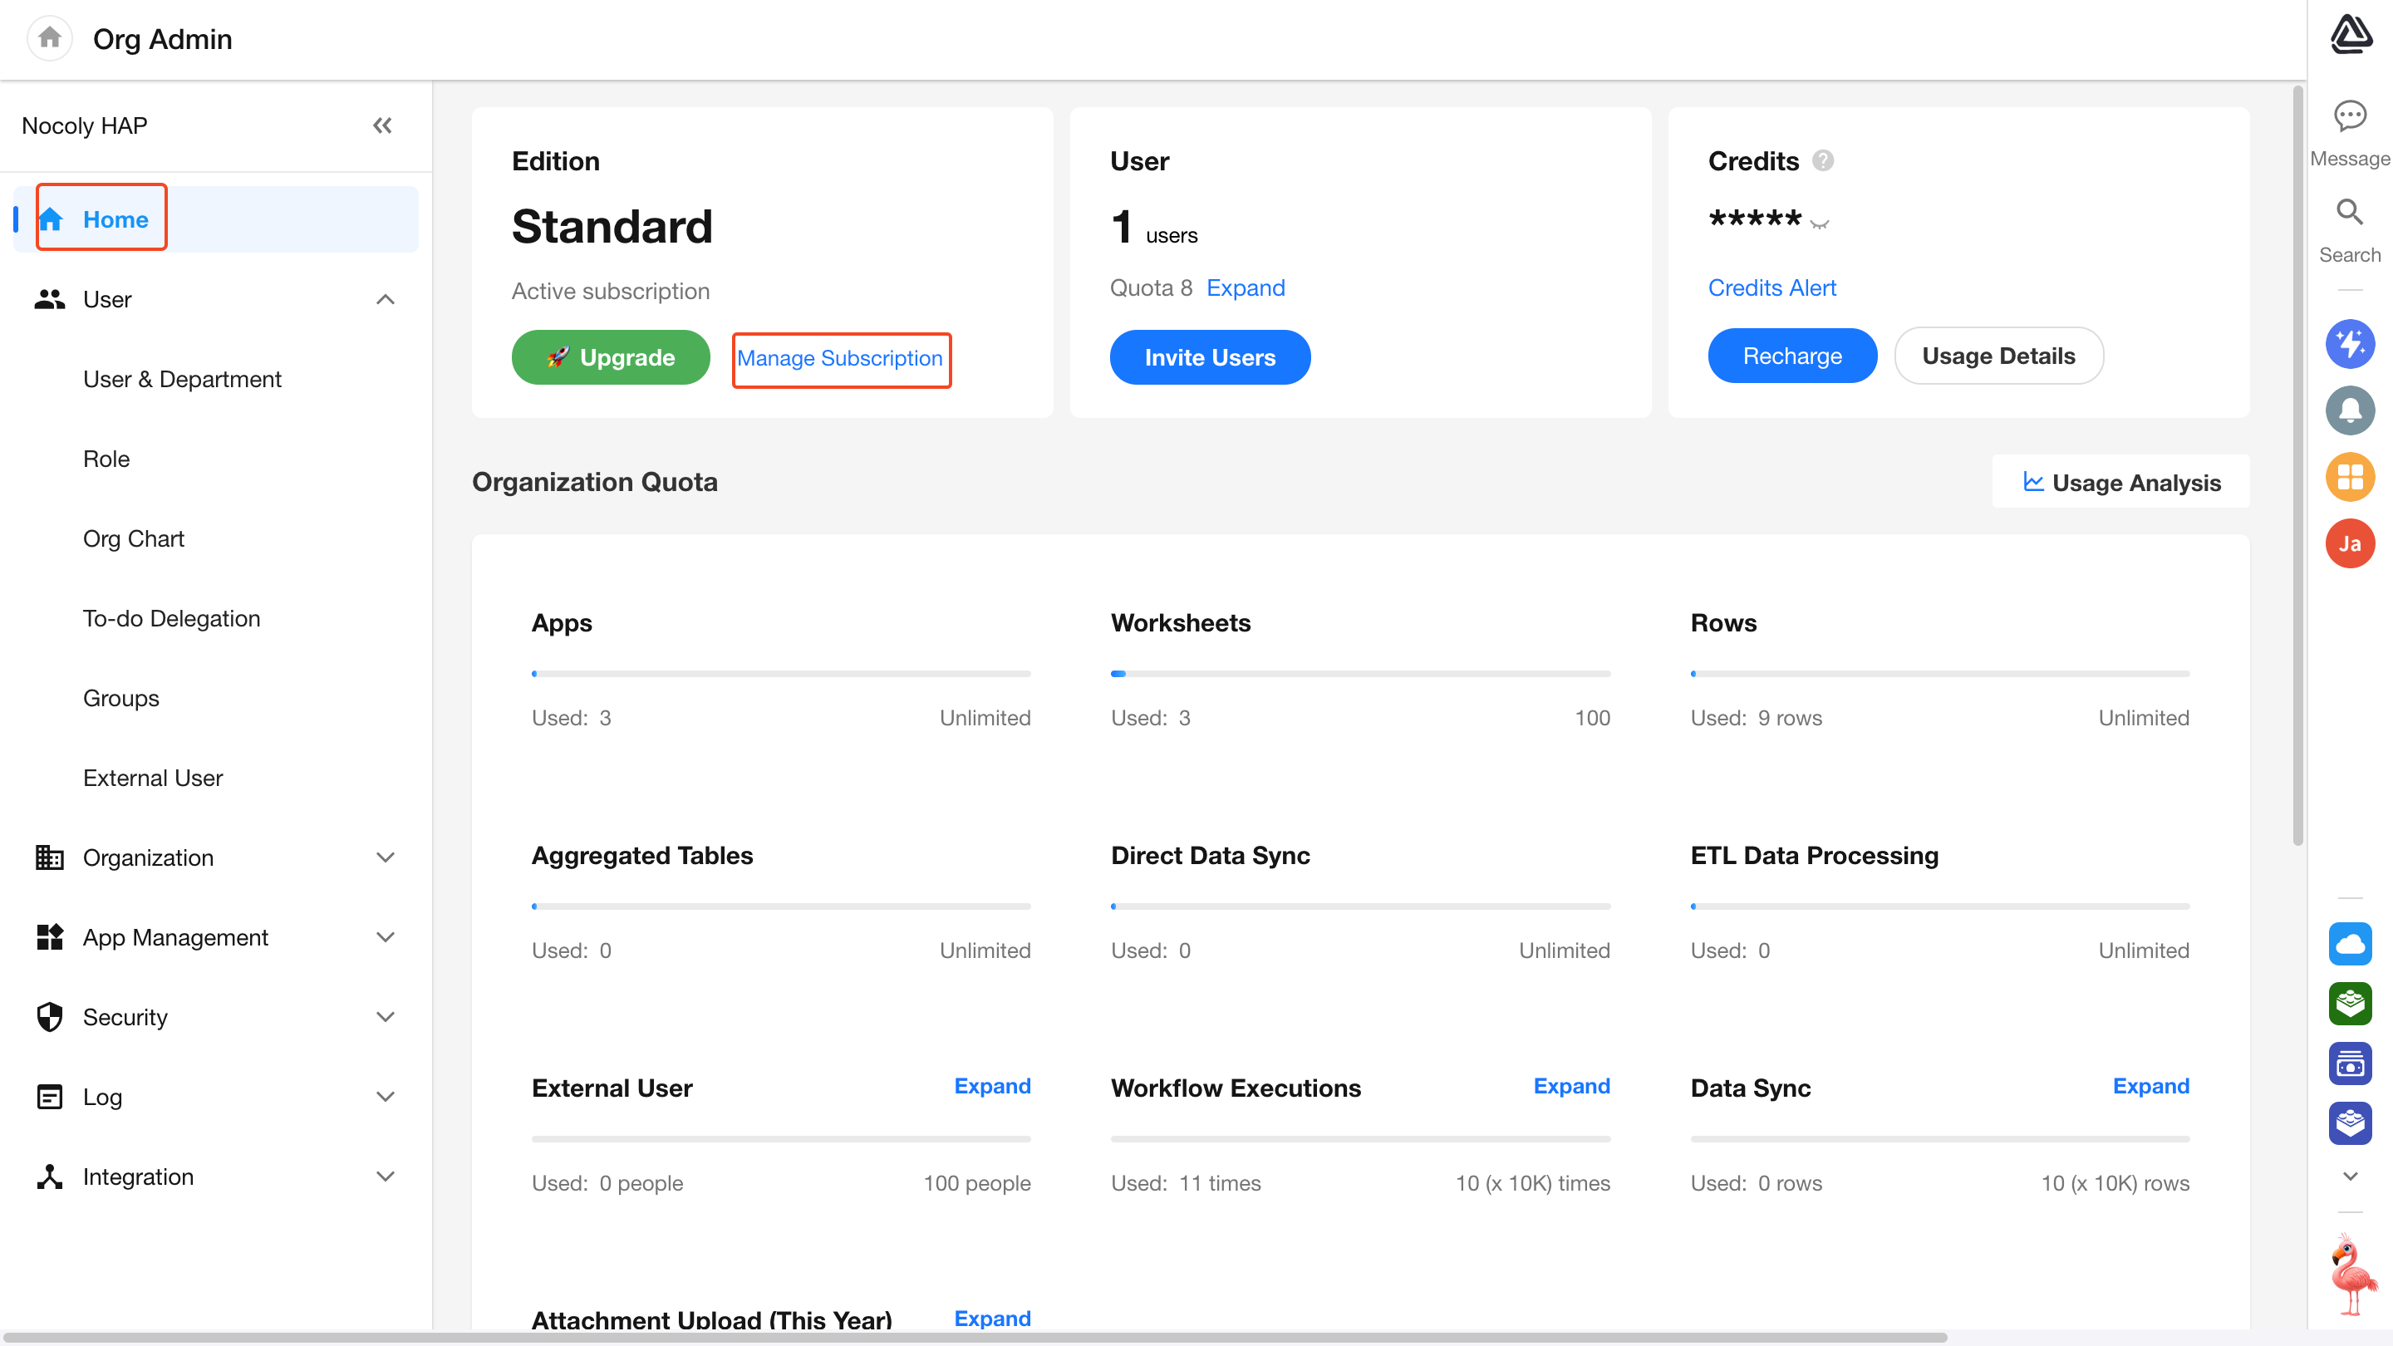The height and width of the screenshot is (1346, 2393).
Task: Click the home icon beside Org Admin
Action: tap(49, 38)
